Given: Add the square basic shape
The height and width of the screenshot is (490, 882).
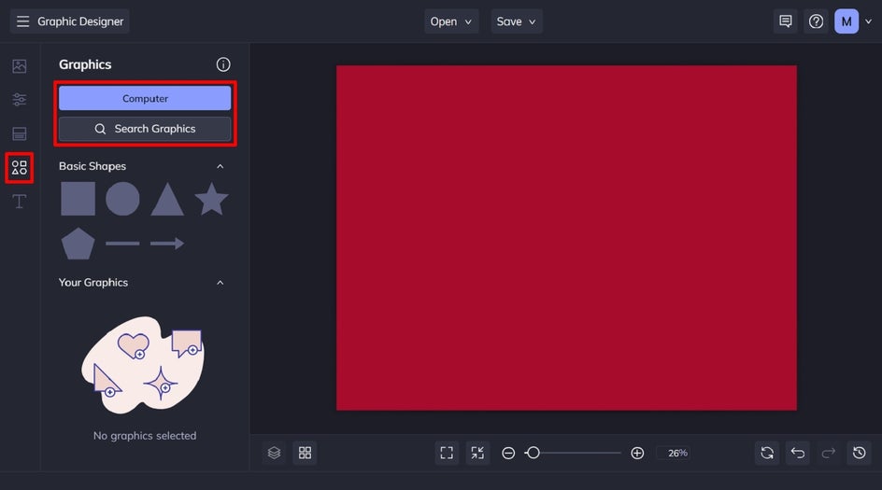Looking at the screenshot, I should (78, 199).
